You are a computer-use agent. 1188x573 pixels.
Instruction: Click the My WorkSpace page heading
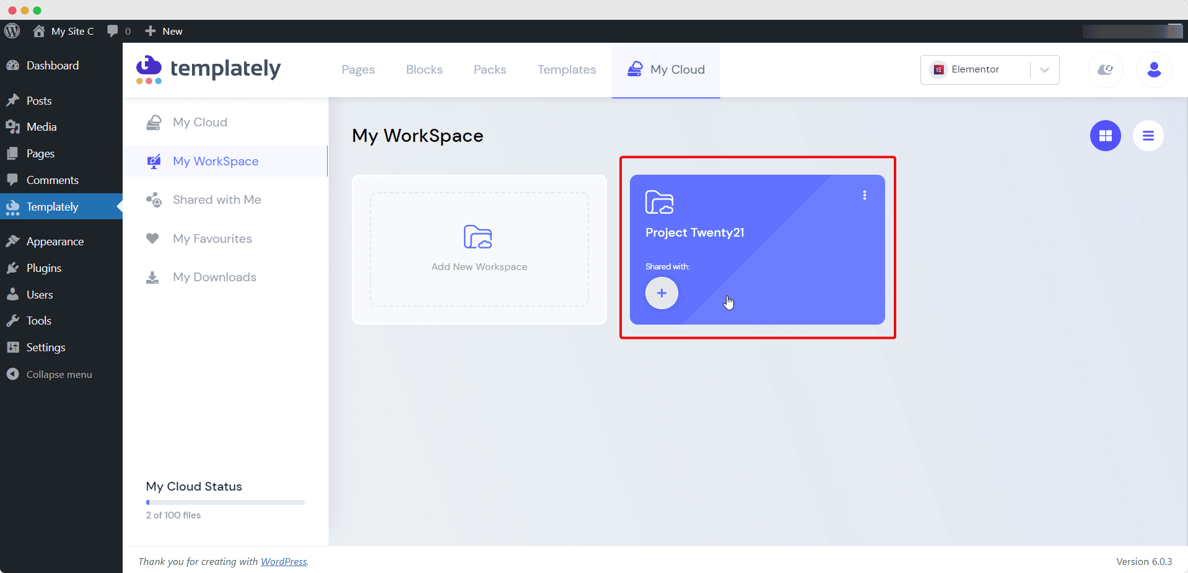pyautogui.click(x=417, y=136)
